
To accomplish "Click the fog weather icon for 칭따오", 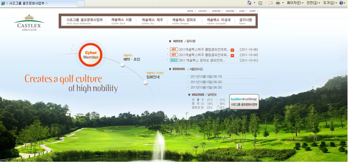I will coord(202,107).
